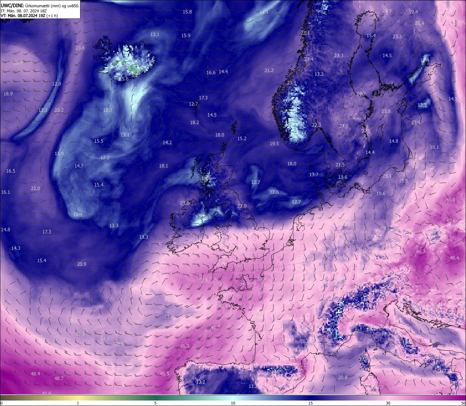Image resolution: width=466 pixels, height=406 pixels.
Task: Click the colorbar tick label '5'
Action: click(x=155, y=403)
